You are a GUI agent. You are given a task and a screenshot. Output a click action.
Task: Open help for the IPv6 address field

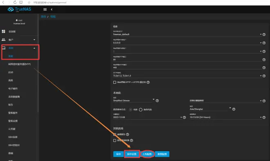point(264,51)
